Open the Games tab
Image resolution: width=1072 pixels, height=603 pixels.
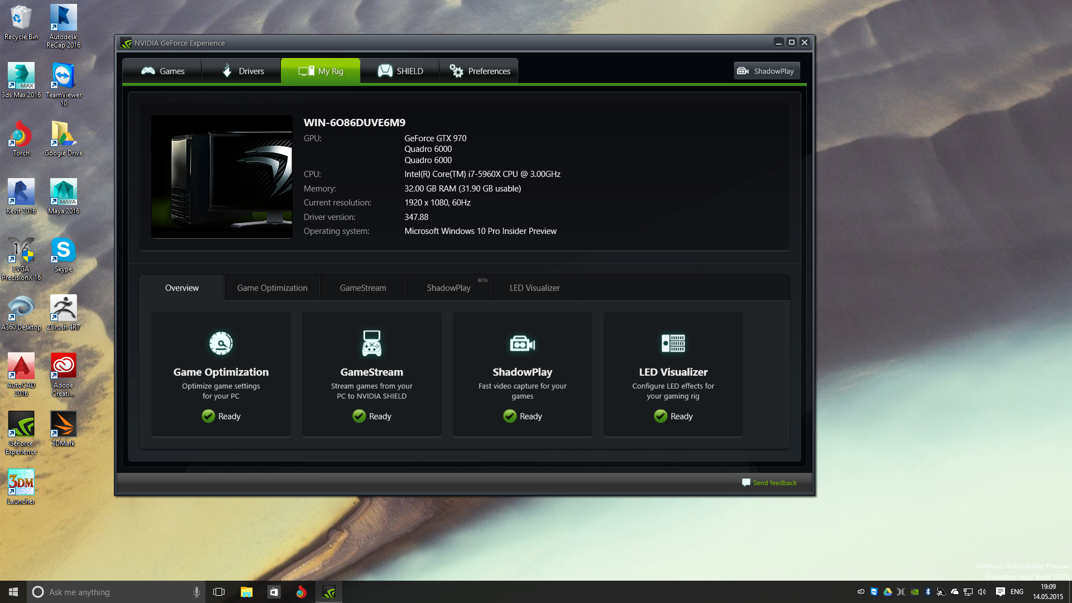point(162,71)
